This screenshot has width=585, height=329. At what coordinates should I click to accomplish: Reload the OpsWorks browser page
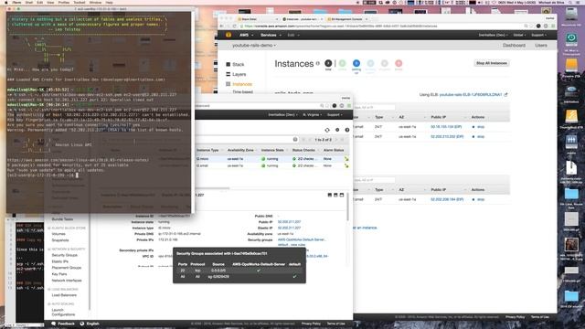(x=234, y=27)
